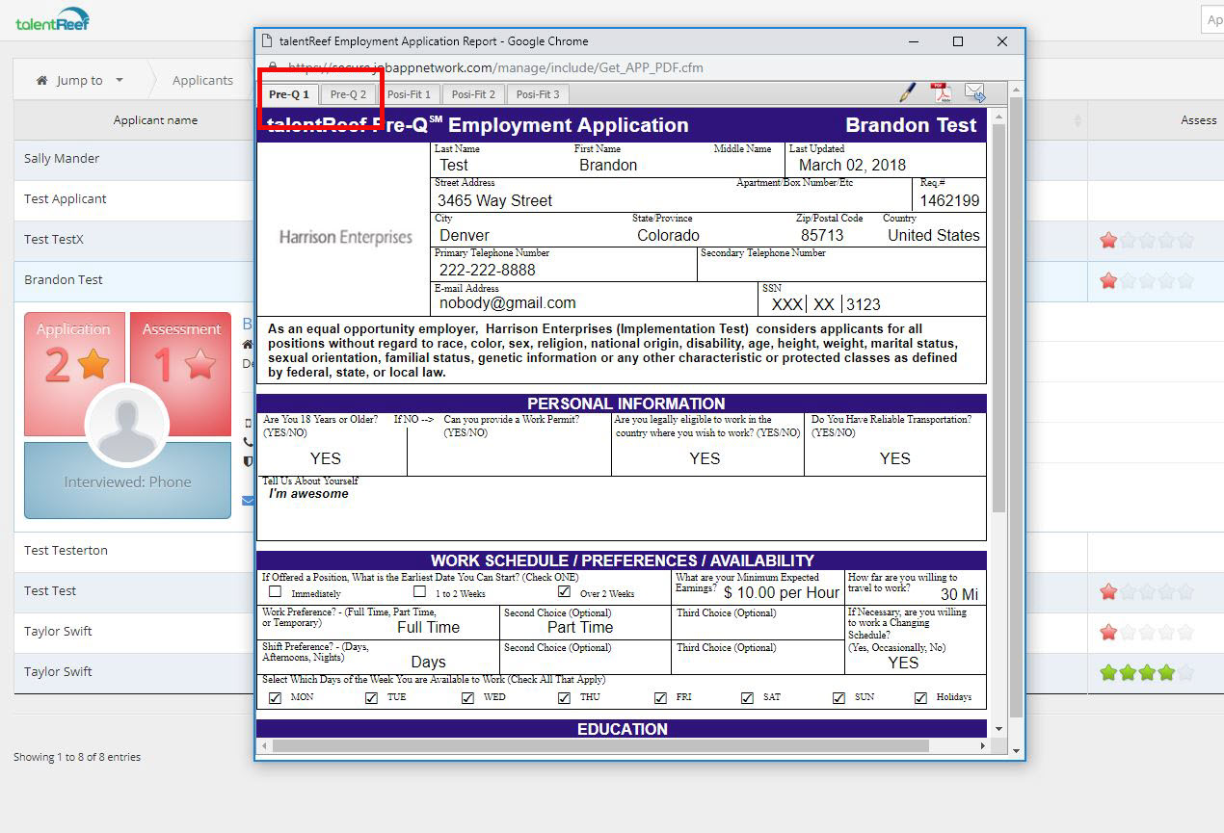Viewport: 1224px width, 833px height.
Task: Toggle the Over 2 Weeks checkbox
Action: (x=564, y=591)
